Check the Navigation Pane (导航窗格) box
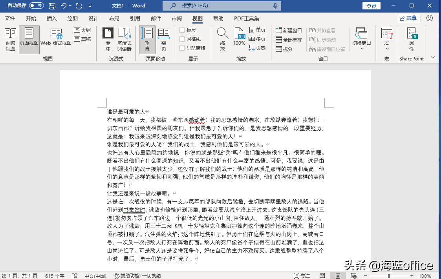441x279 pixels. point(182,48)
